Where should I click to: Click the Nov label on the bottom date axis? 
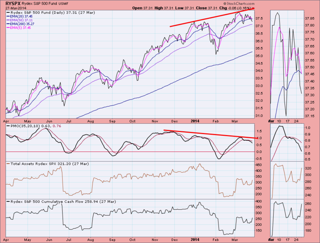point(155,240)
